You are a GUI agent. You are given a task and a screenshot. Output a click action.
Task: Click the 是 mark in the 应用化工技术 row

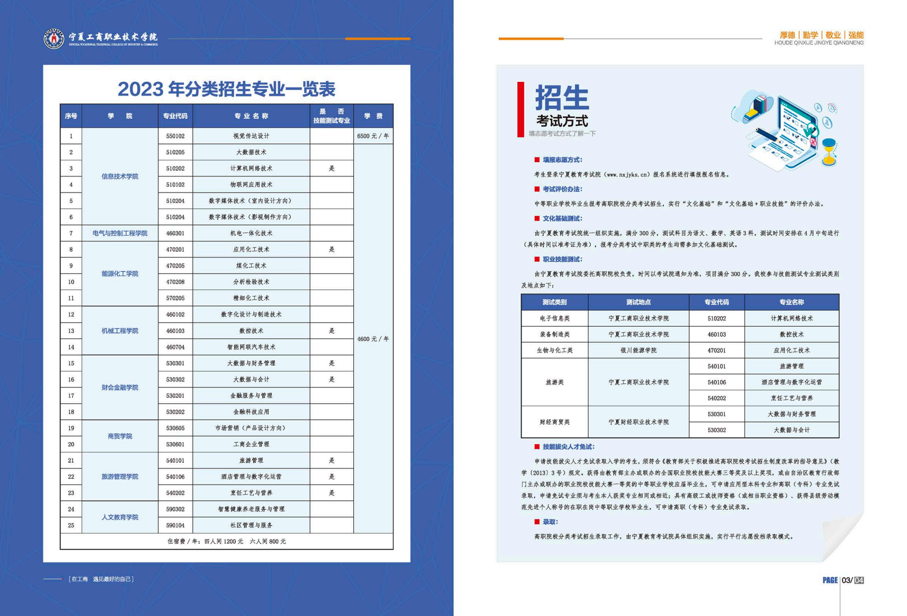click(332, 249)
